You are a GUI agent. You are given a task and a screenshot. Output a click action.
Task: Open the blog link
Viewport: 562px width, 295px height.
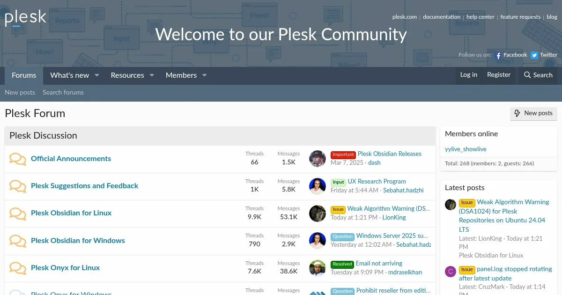[552, 17]
